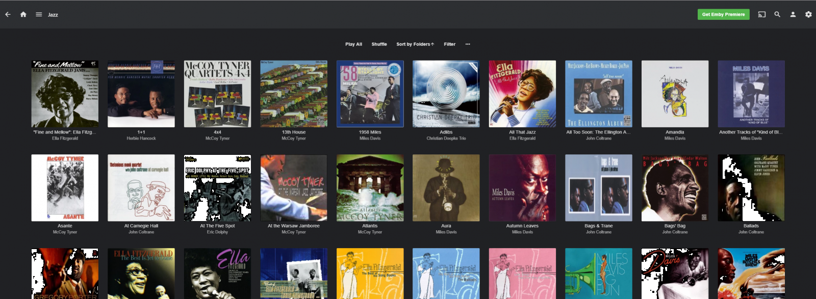Open the All Too Soon album cover
The height and width of the screenshot is (299, 816).
point(599,94)
